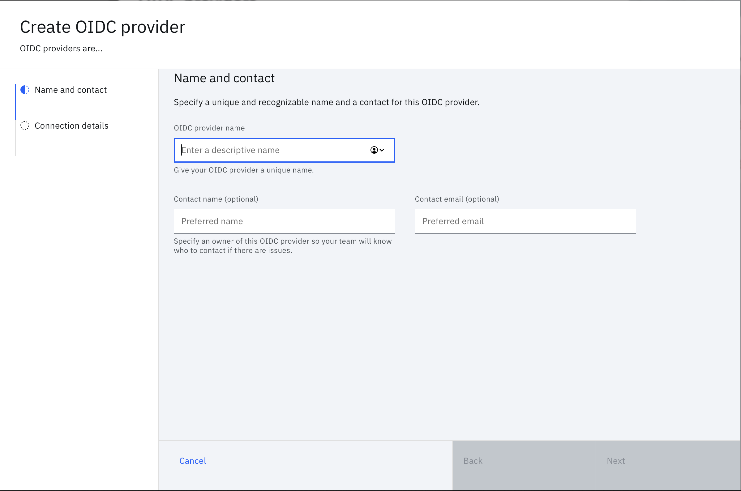Select the Name and contact wizard step
741x491 pixels.
click(x=71, y=90)
